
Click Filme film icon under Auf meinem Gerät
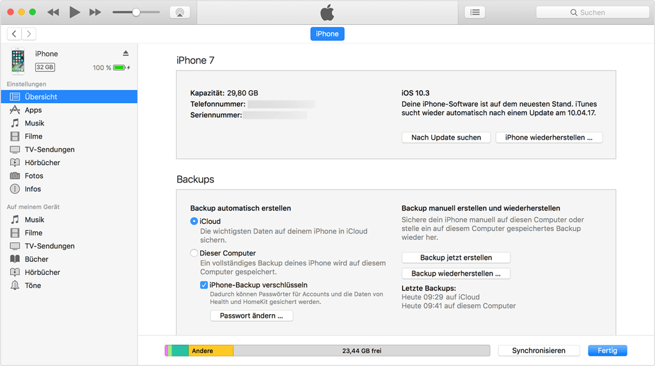tap(15, 233)
